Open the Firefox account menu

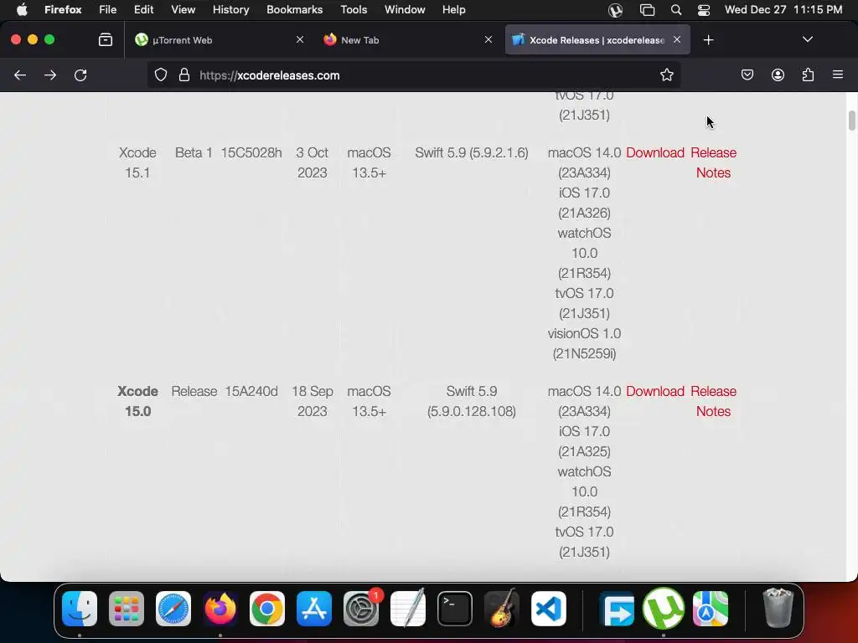[x=778, y=75]
